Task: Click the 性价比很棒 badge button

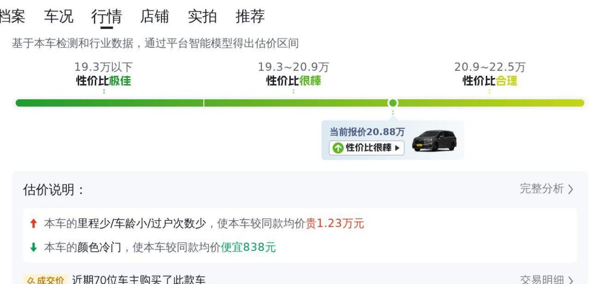Action: tap(367, 148)
